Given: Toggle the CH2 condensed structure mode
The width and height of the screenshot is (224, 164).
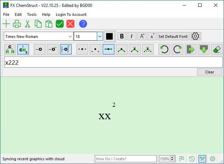Looking at the screenshot, I should 23,49.
